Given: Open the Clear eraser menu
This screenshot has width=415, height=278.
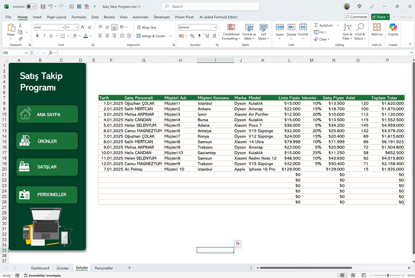Looking at the screenshot, I should 322,39.
